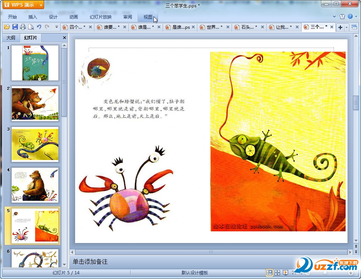Zoom out with the minus button

pyautogui.click(x=308, y=273)
